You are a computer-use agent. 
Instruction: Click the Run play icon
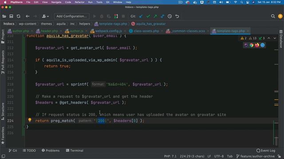pos(95,16)
